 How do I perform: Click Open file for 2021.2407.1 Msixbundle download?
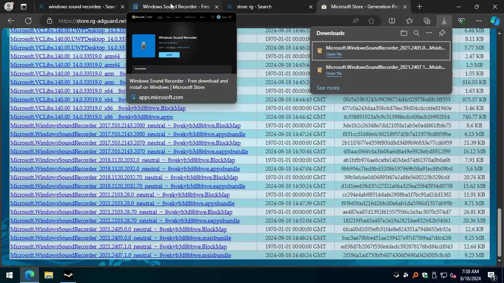point(334,74)
